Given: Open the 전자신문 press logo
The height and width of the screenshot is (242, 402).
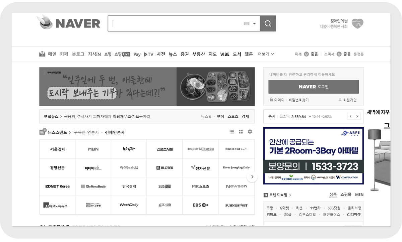Looking at the screenshot, I should click(x=201, y=168).
